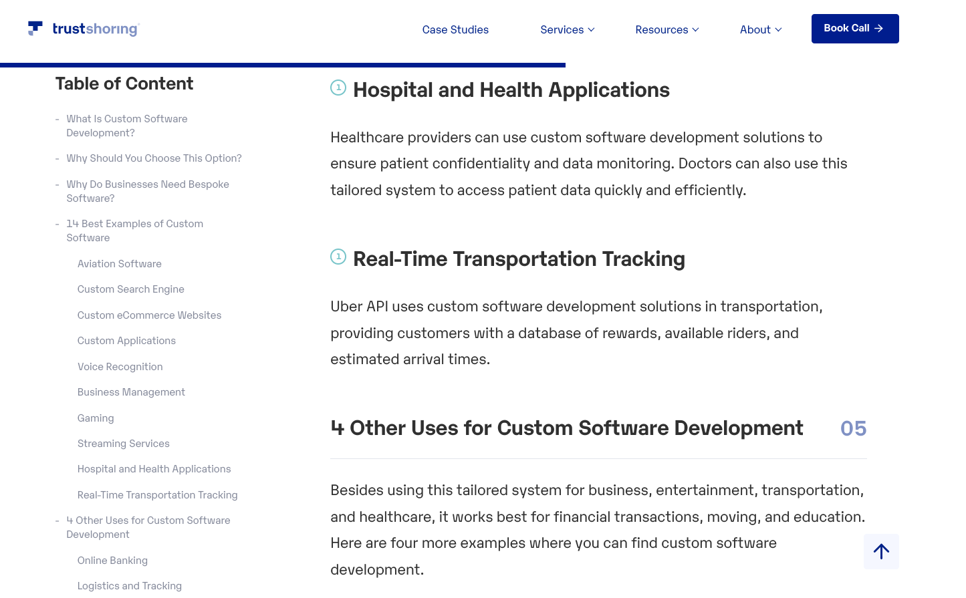Click the trustshoring wordmark
This screenshot has width=966, height=598.
click(96, 29)
